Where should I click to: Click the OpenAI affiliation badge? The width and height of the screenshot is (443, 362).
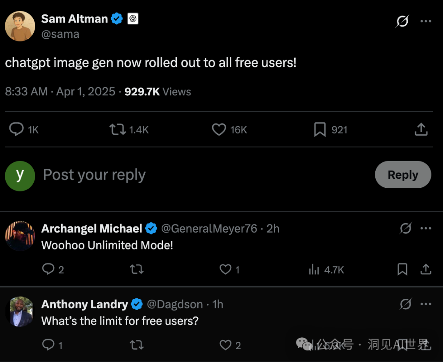pyautogui.click(x=132, y=19)
